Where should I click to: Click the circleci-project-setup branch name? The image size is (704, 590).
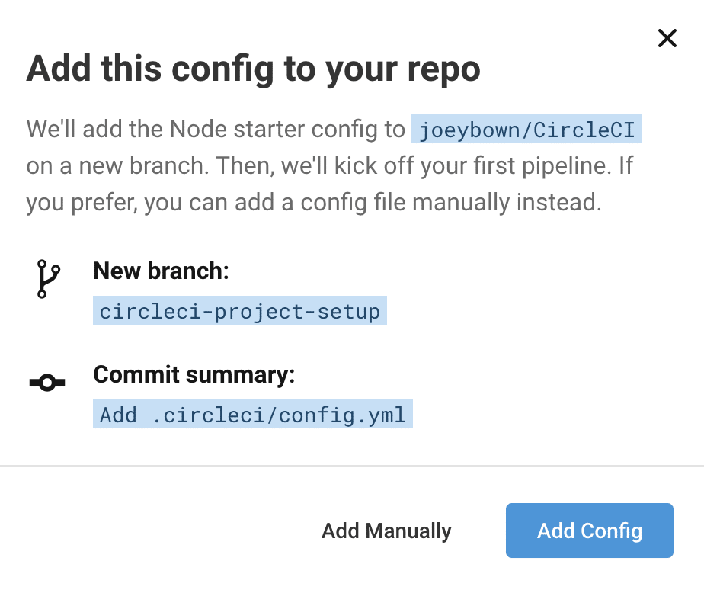click(x=240, y=311)
